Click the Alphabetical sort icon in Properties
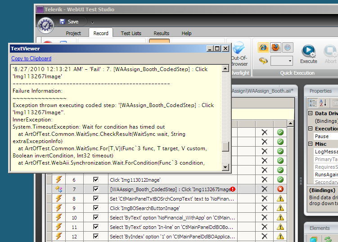This screenshot has height=242, width=338. pos(323,103)
